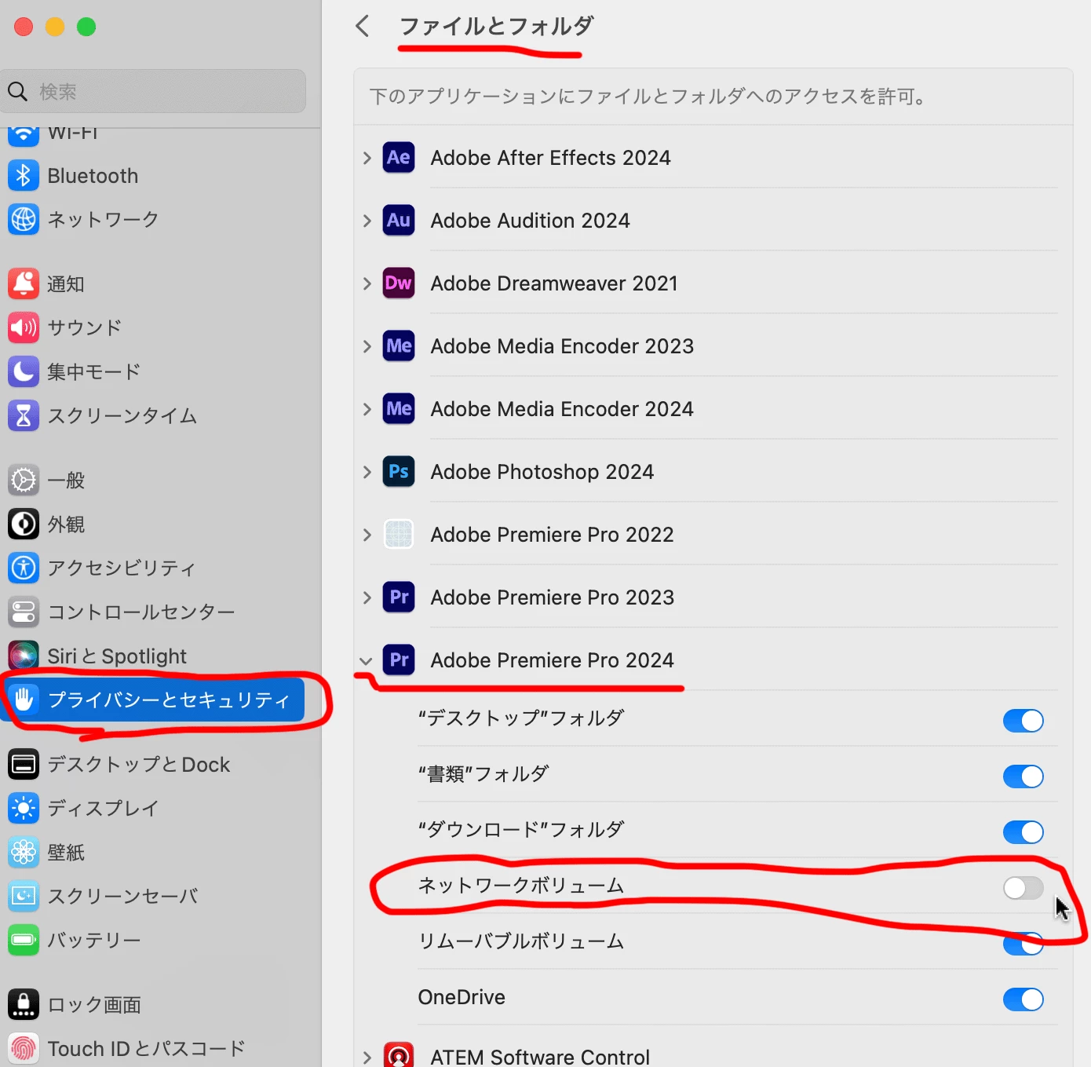The height and width of the screenshot is (1067, 1091).
Task: Click the 通知 bell icon
Action: coord(24,283)
